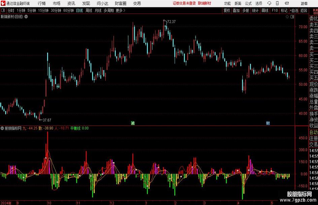Toggle the right info panel icon
This screenshot has height=205, width=318.
coord(292,17)
